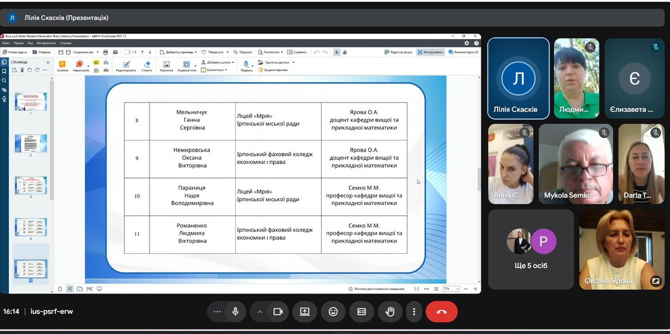Select the page 3 thumbnail in Страницы panel
The image size is (670, 334).
(31, 185)
